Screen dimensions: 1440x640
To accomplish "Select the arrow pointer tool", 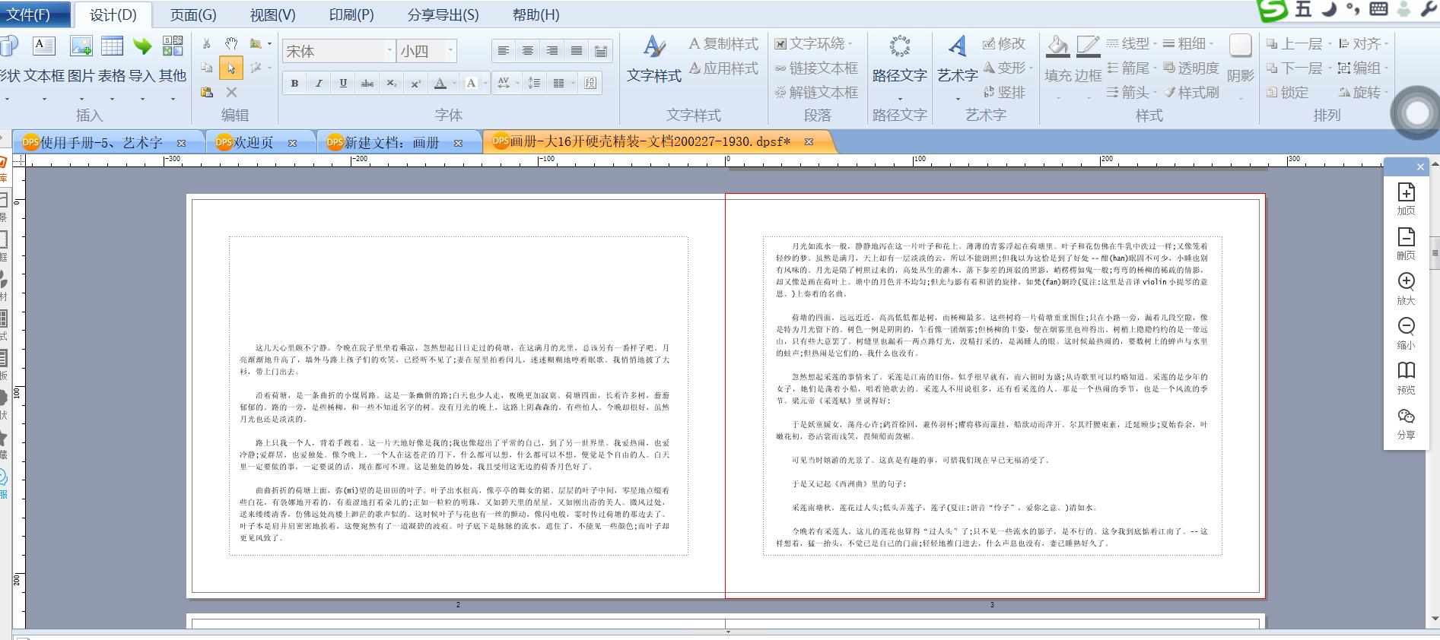I will (230, 68).
